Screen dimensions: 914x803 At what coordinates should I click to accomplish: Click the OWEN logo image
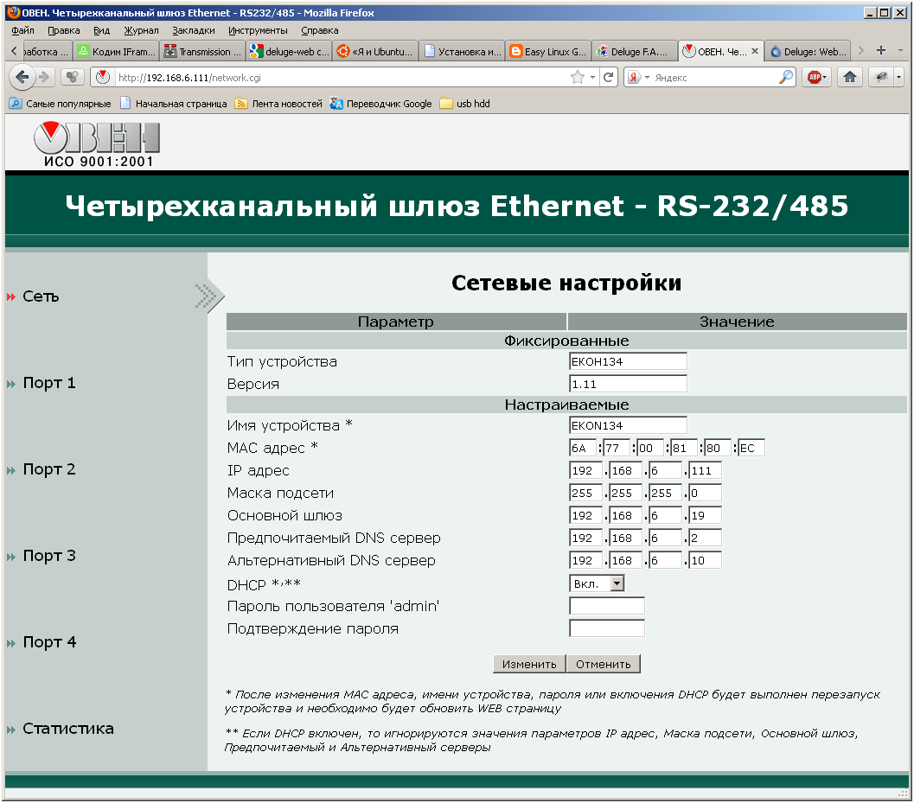coord(97,144)
